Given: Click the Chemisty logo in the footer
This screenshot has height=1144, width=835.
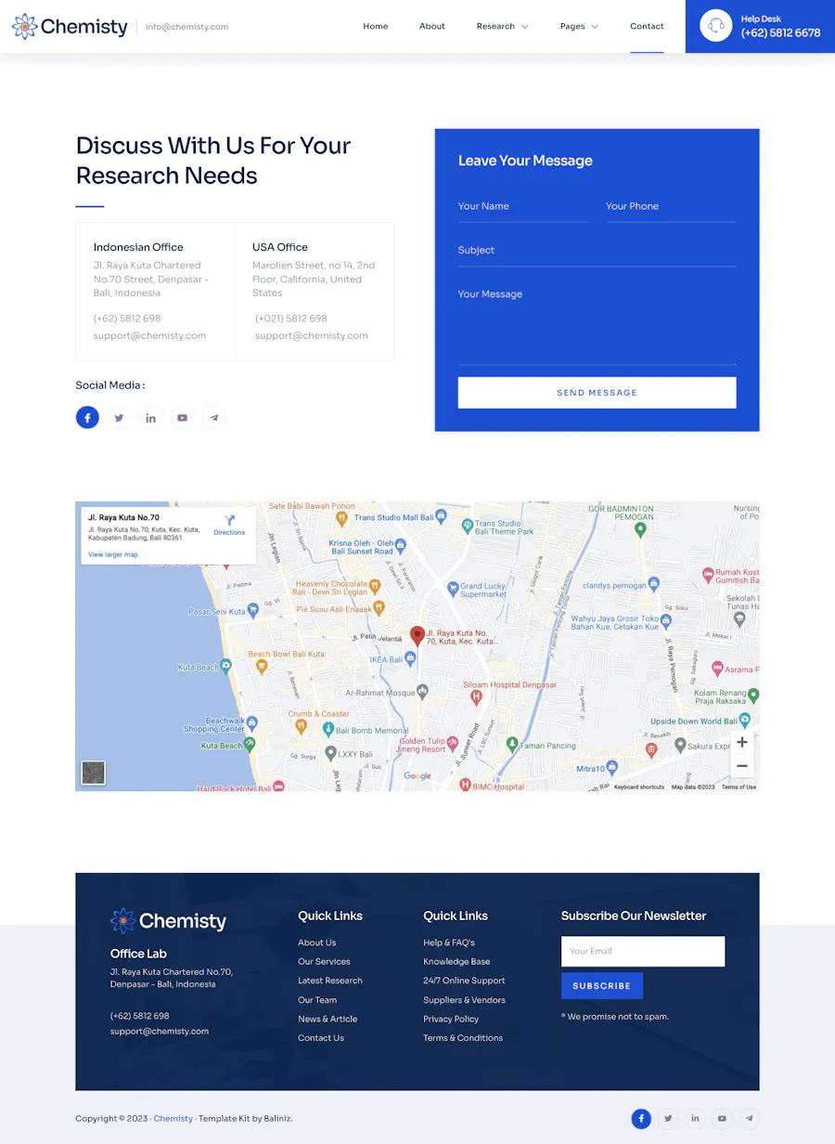Looking at the screenshot, I should pos(168,921).
